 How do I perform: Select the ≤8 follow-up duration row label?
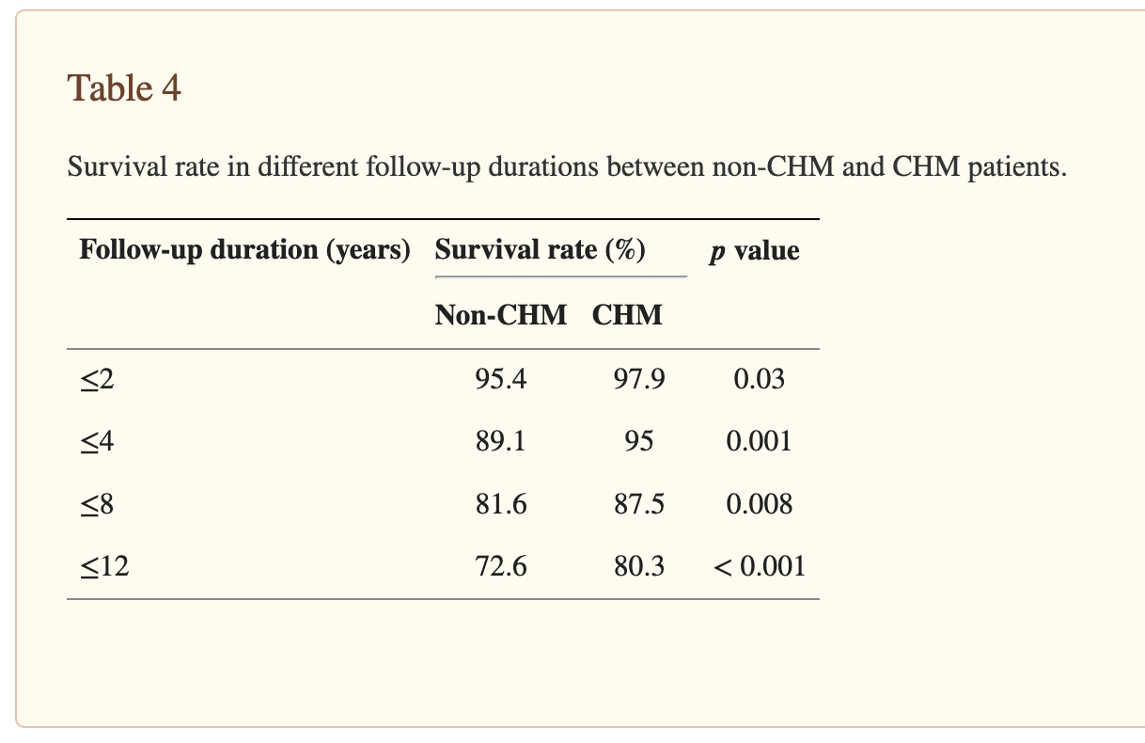coord(97,504)
